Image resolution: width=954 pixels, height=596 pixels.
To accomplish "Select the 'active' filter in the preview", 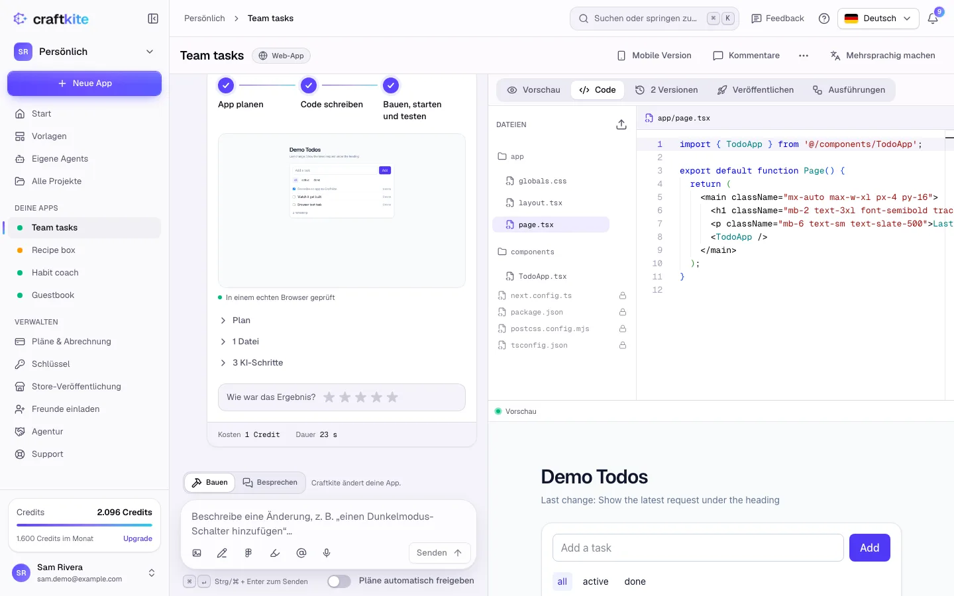I will [x=595, y=581].
